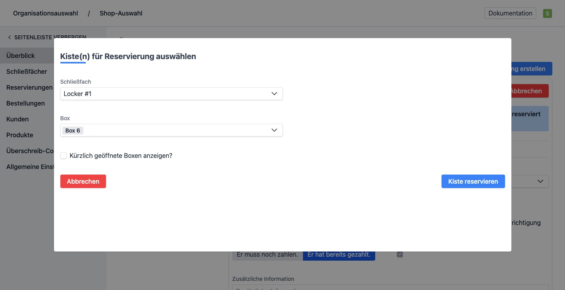
Task: Select the Er muss noch zahlen option
Action: [x=267, y=255]
